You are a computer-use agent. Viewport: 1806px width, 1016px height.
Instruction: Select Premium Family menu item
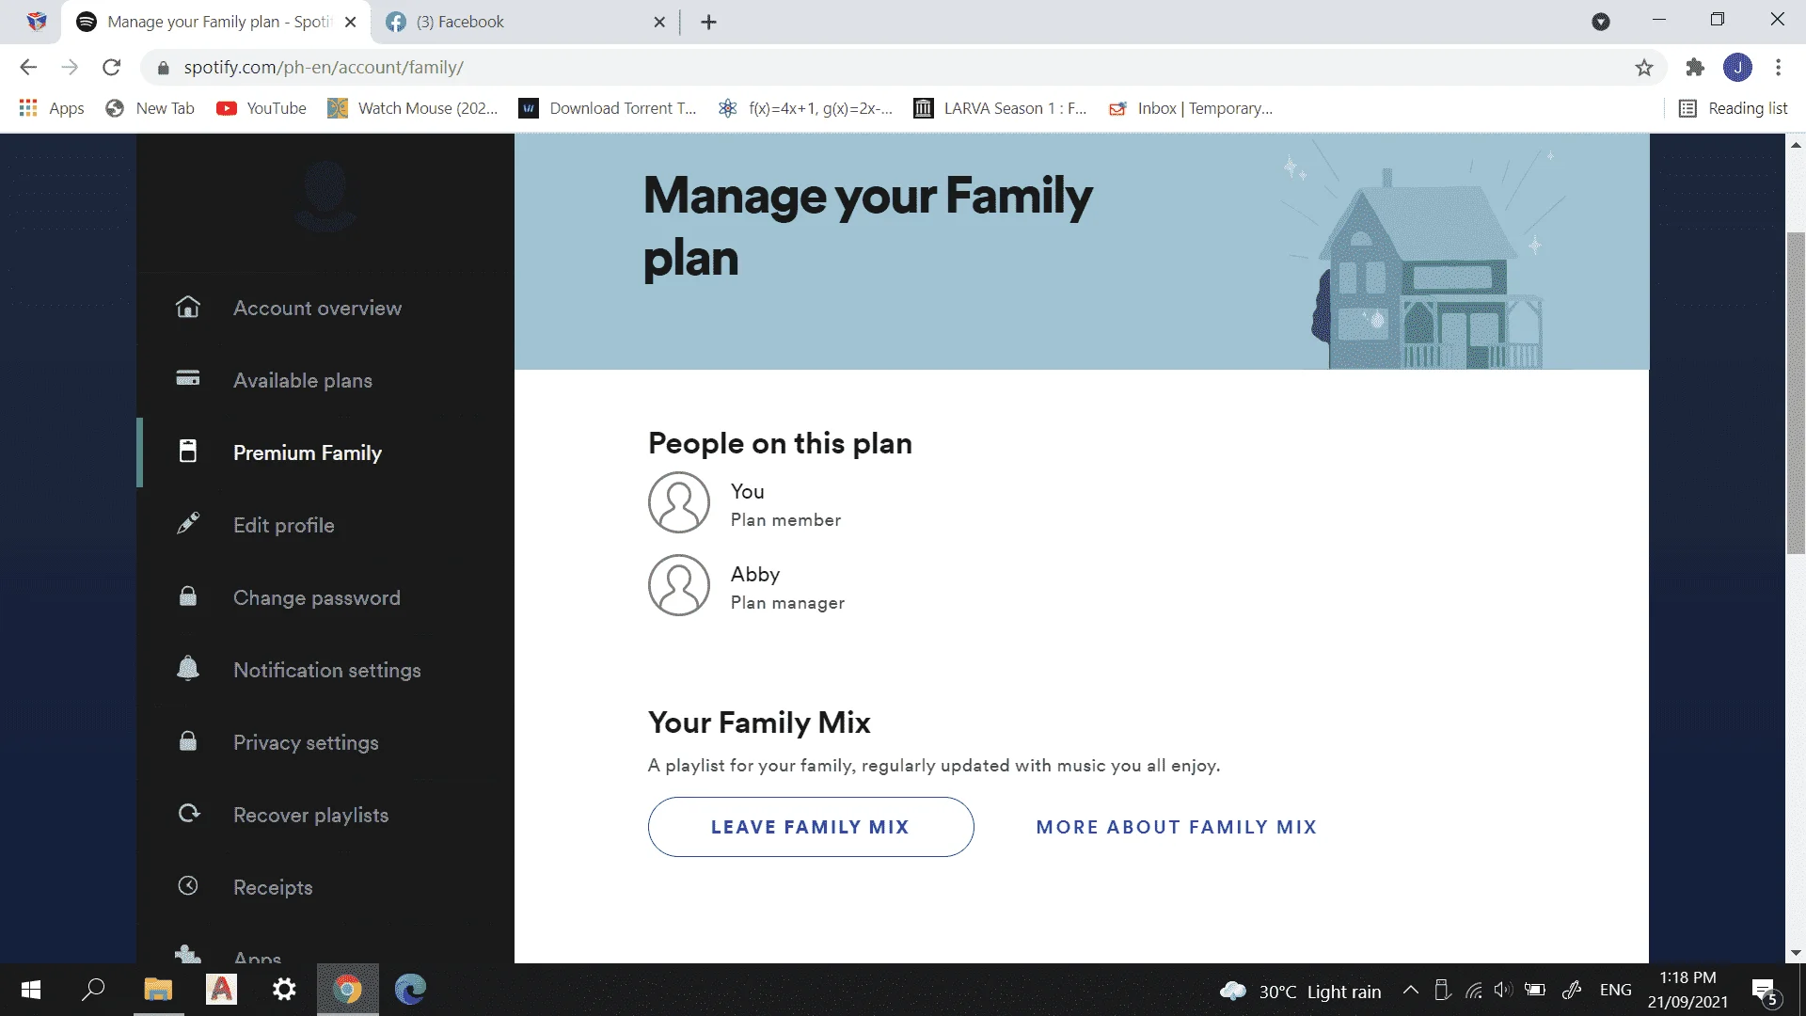[307, 452]
